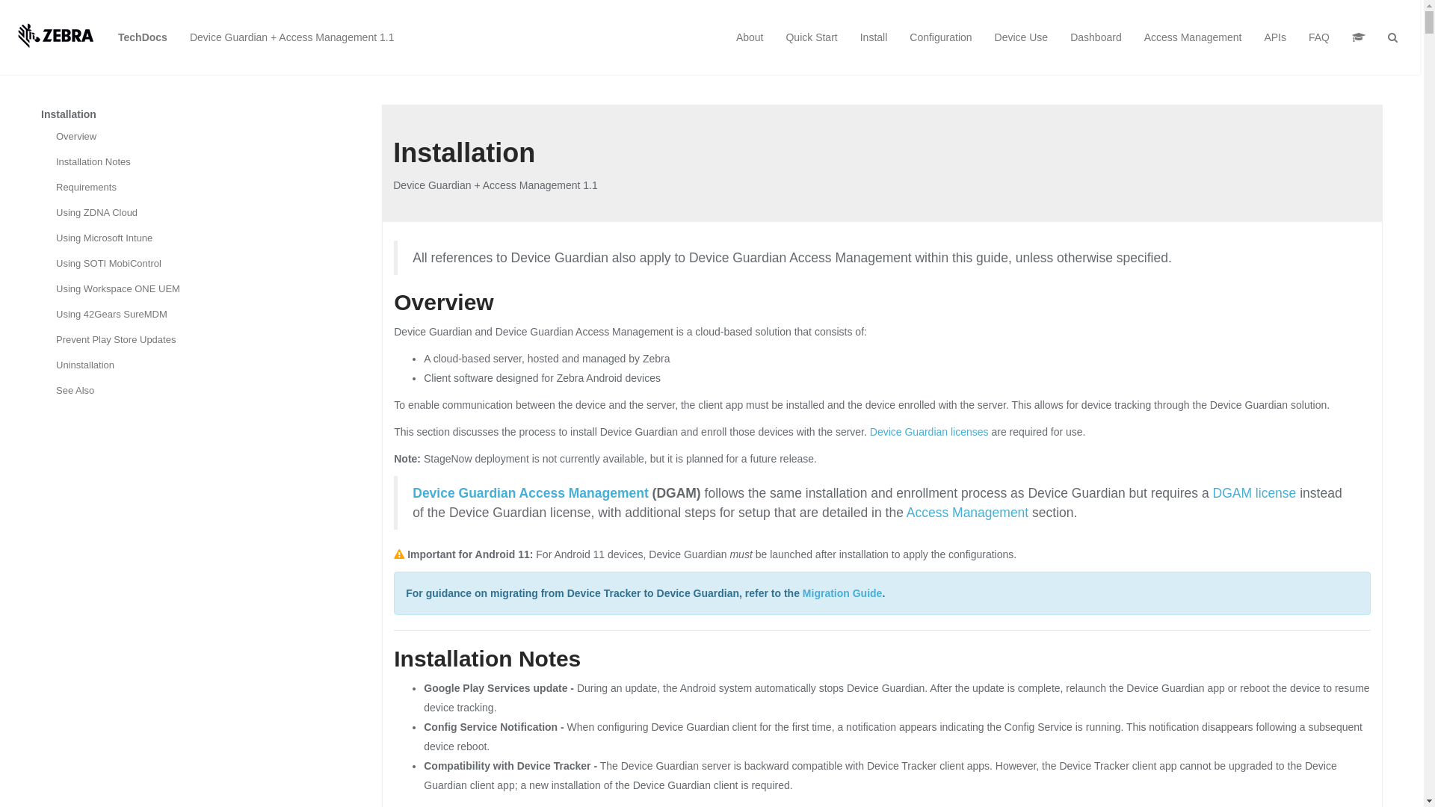The height and width of the screenshot is (807, 1435).
Task: Navigate to Dashboard page
Action: tap(1096, 37)
